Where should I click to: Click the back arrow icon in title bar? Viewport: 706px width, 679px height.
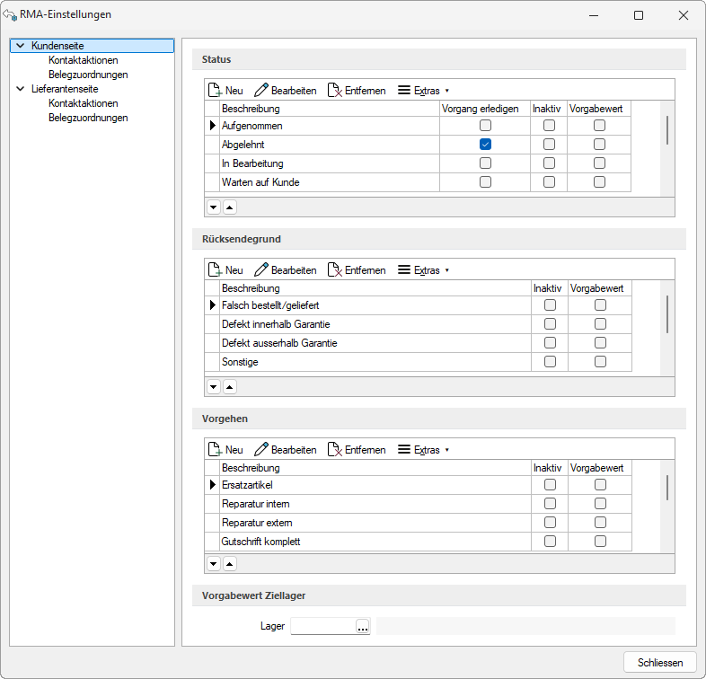(x=10, y=15)
